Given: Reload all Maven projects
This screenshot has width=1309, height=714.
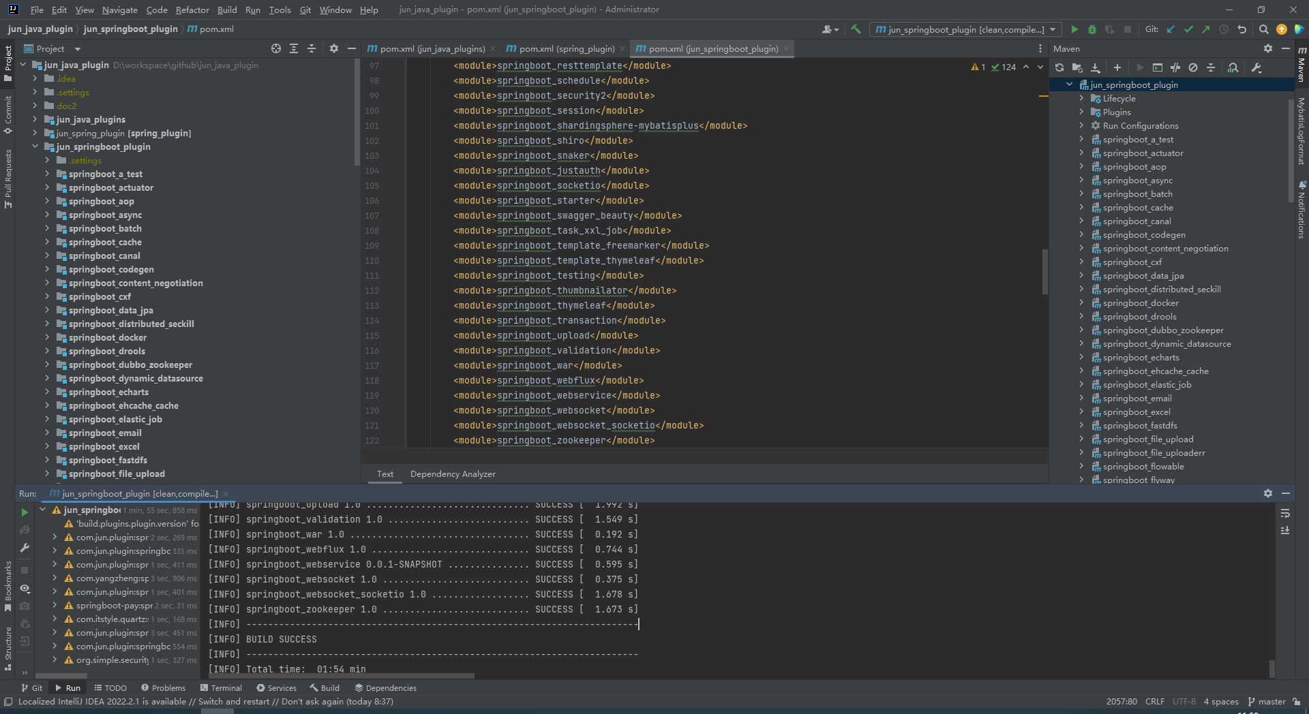Looking at the screenshot, I should [x=1059, y=67].
